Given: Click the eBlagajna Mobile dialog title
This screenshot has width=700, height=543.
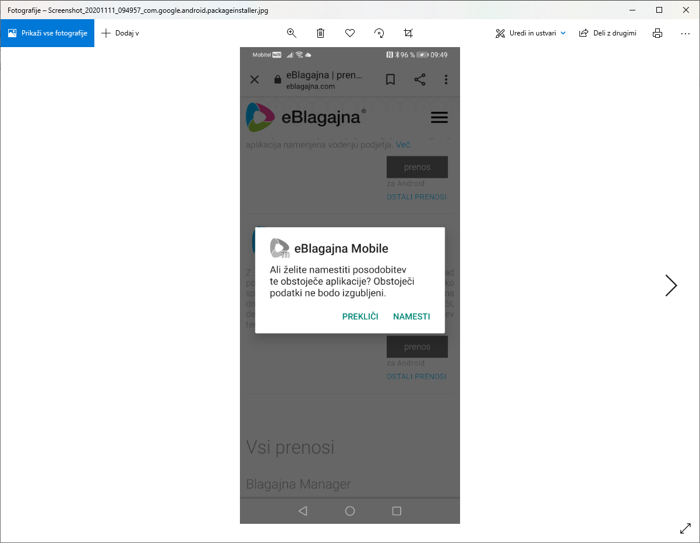Looking at the screenshot, I should coord(341,249).
